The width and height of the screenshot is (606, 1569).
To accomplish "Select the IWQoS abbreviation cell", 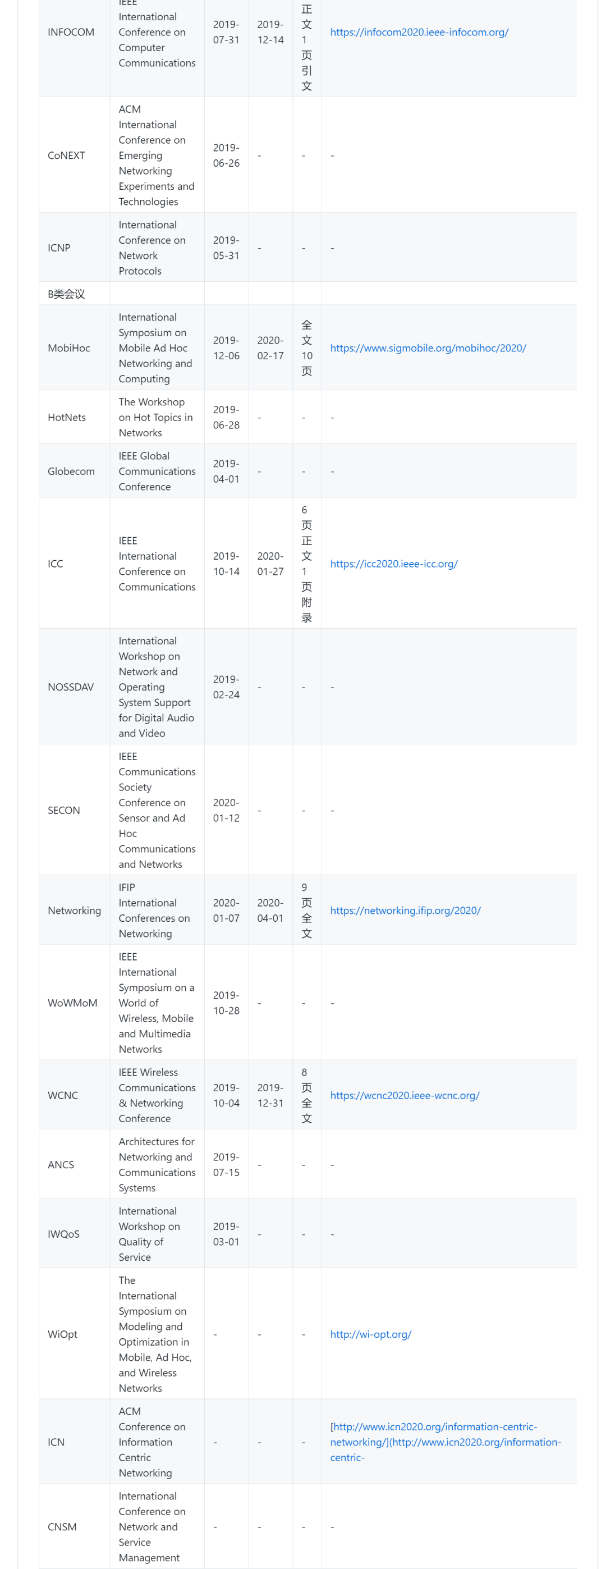I will 64,1234.
